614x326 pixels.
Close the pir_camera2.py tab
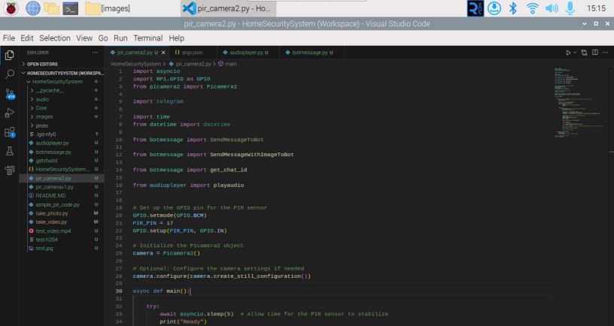[x=163, y=53]
